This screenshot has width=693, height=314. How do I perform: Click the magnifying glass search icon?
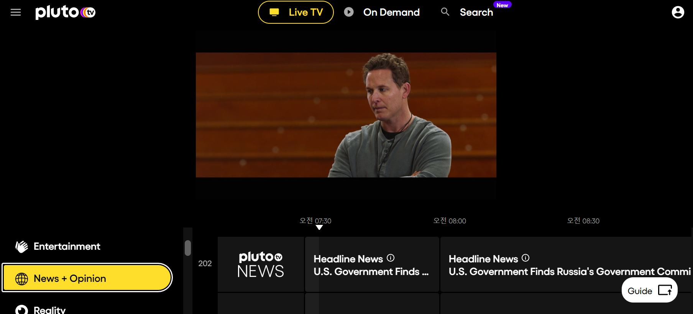tap(445, 12)
